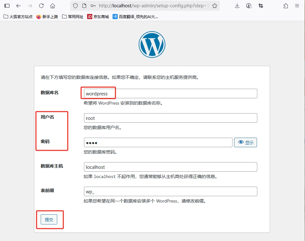Open the 京东商城 bookmark
305x241 pixels.
98,17
